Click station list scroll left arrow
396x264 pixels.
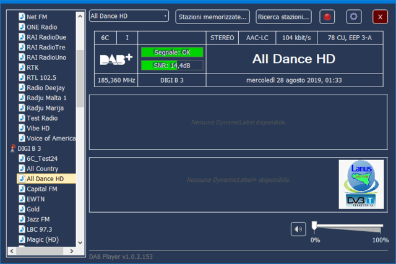[x=12, y=251]
